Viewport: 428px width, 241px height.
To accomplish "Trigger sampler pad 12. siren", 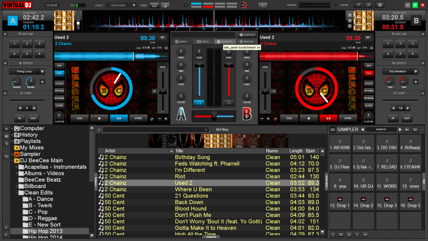I will click(x=410, y=183).
